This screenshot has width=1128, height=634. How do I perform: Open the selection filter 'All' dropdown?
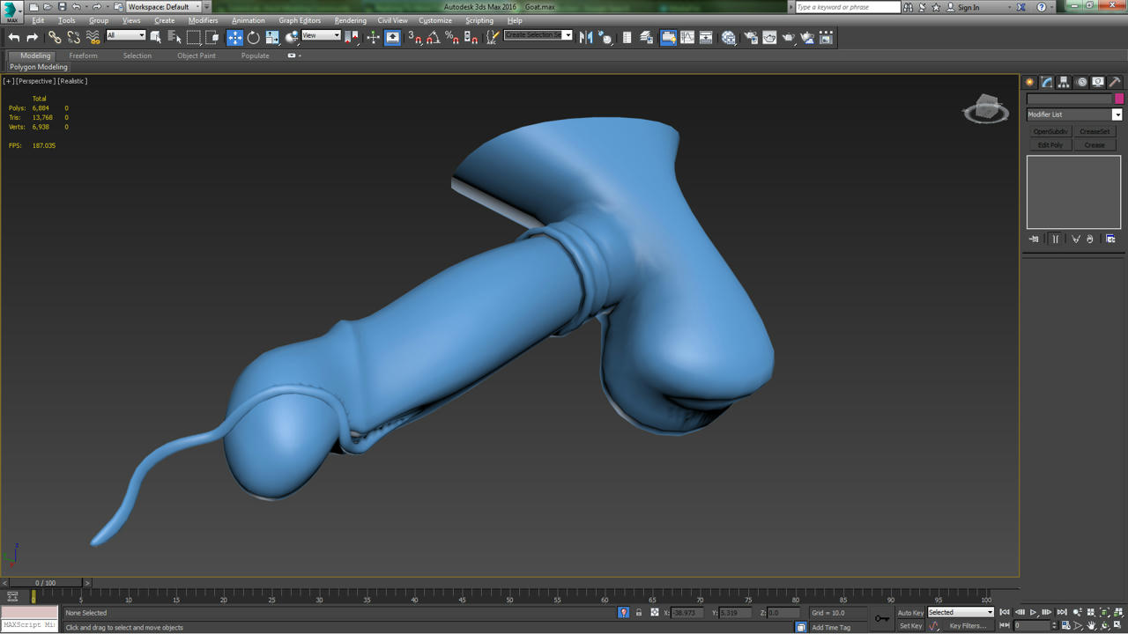126,36
